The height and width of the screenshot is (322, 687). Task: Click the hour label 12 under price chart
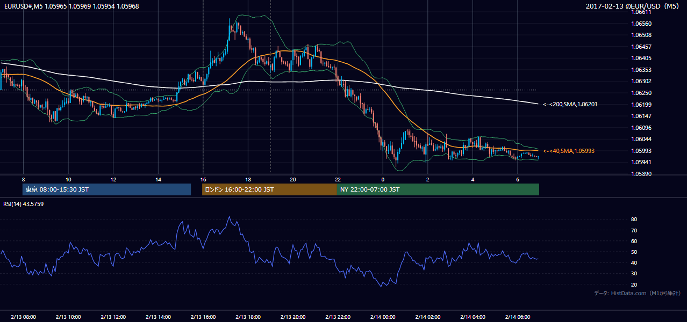click(113, 179)
